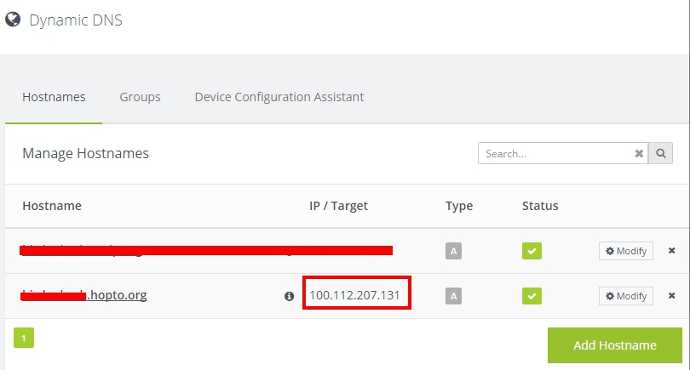Viewport: 690px width, 370px height.
Task: Click the A type badge in first row
Action: (454, 251)
